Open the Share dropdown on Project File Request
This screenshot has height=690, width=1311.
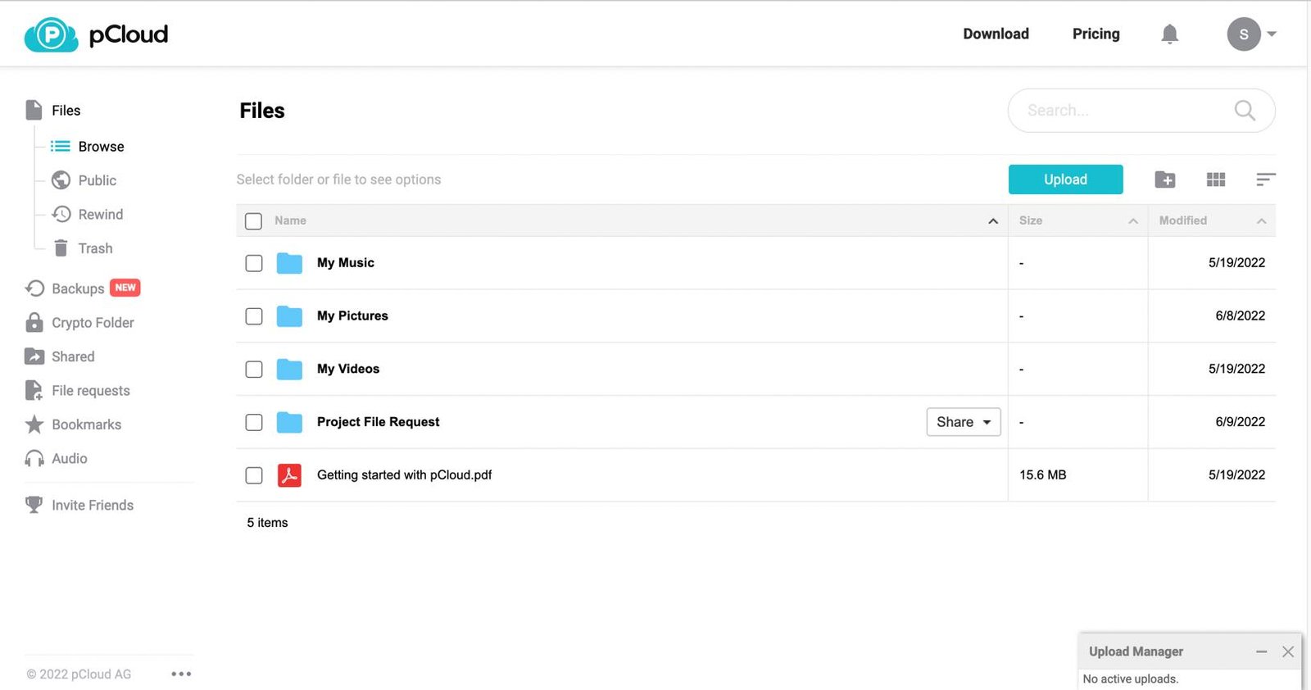click(964, 422)
